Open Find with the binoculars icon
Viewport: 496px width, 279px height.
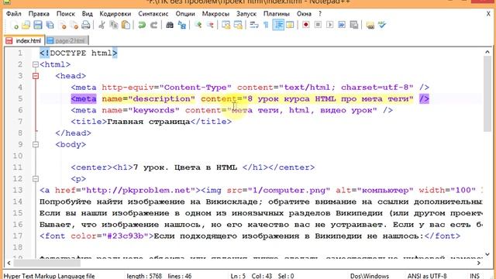coord(170,25)
